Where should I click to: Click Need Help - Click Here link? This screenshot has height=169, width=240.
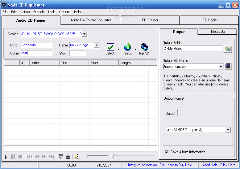coord(219,165)
